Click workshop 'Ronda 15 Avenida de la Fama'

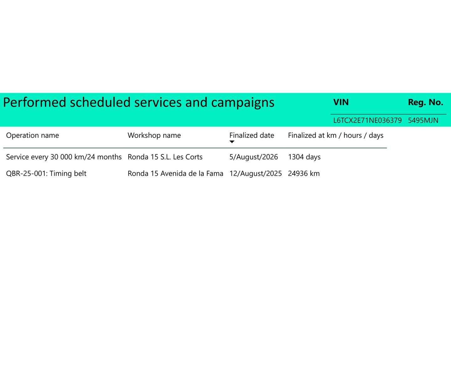175,174
